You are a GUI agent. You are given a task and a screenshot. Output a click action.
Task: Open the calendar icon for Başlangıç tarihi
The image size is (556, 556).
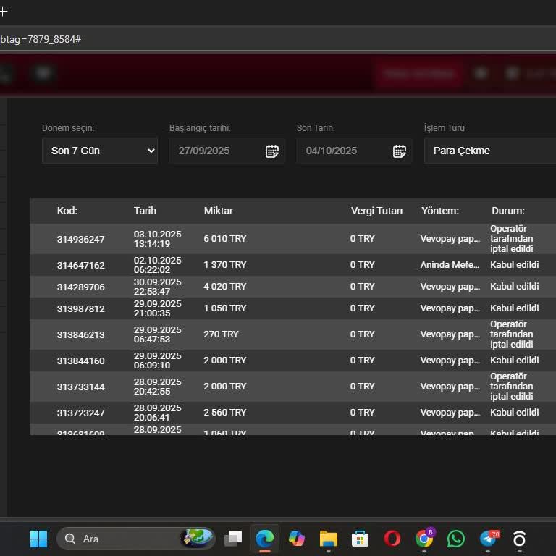(272, 151)
